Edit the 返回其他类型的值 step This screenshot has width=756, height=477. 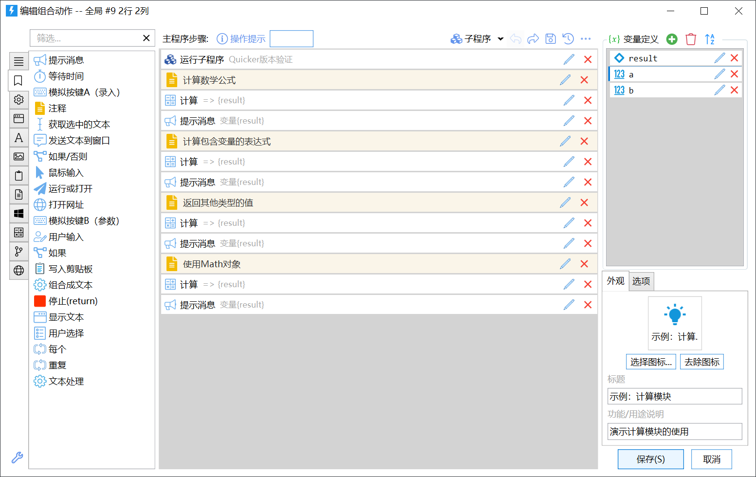click(565, 202)
